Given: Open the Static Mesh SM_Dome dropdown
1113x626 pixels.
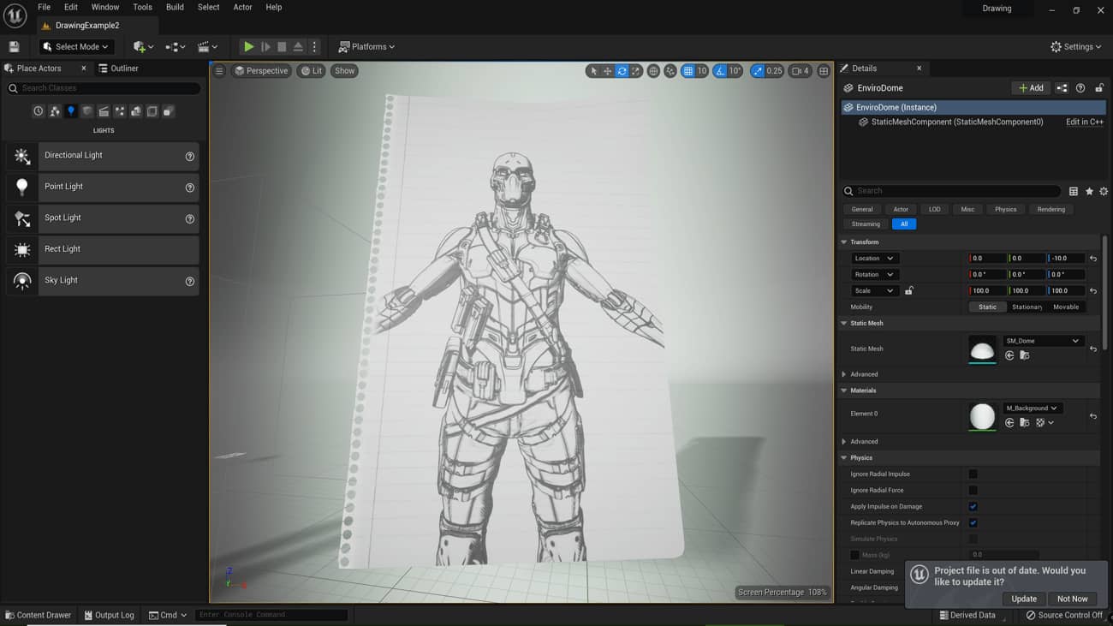Looking at the screenshot, I should (1044, 340).
